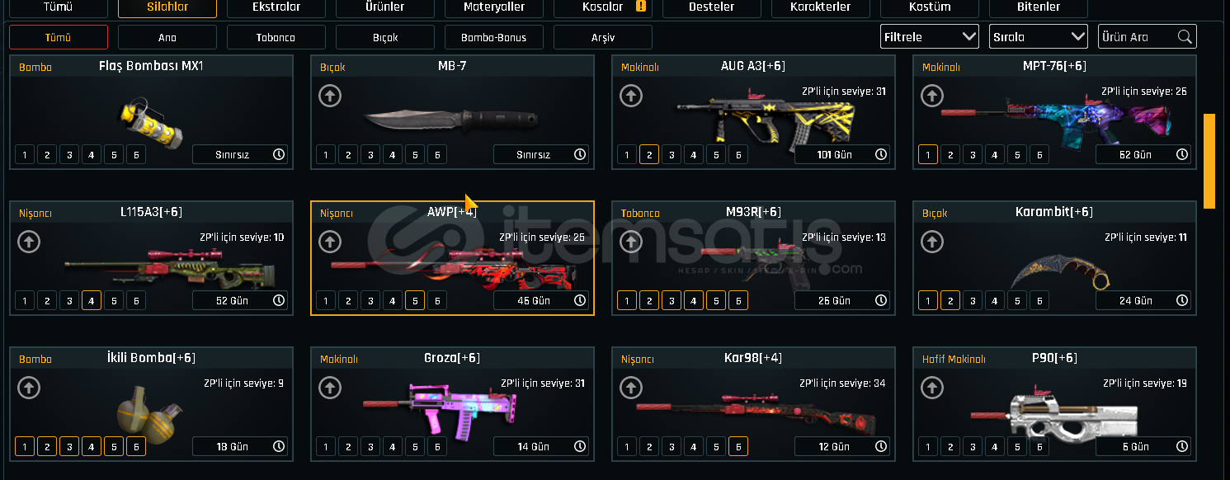Click the upgrade arrow on Karambit[+6] card
The height and width of the screenshot is (480, 1230).
coord(932,242)
